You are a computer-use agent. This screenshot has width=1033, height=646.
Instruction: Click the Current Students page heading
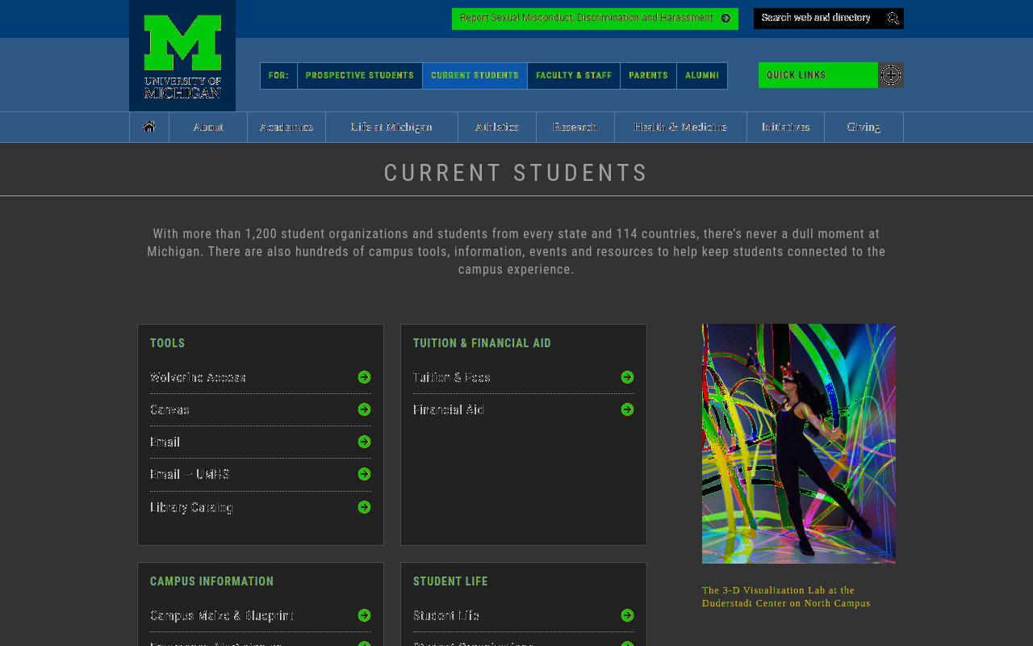pos(516,173)
